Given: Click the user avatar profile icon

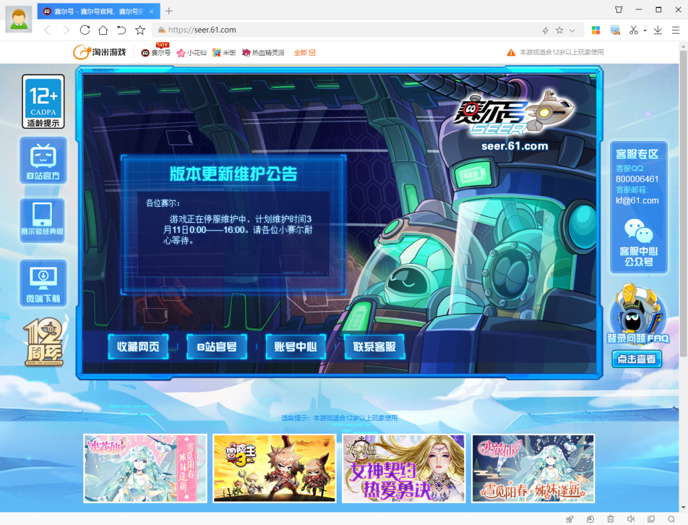Looking at the screenshot, I should 18,19.
